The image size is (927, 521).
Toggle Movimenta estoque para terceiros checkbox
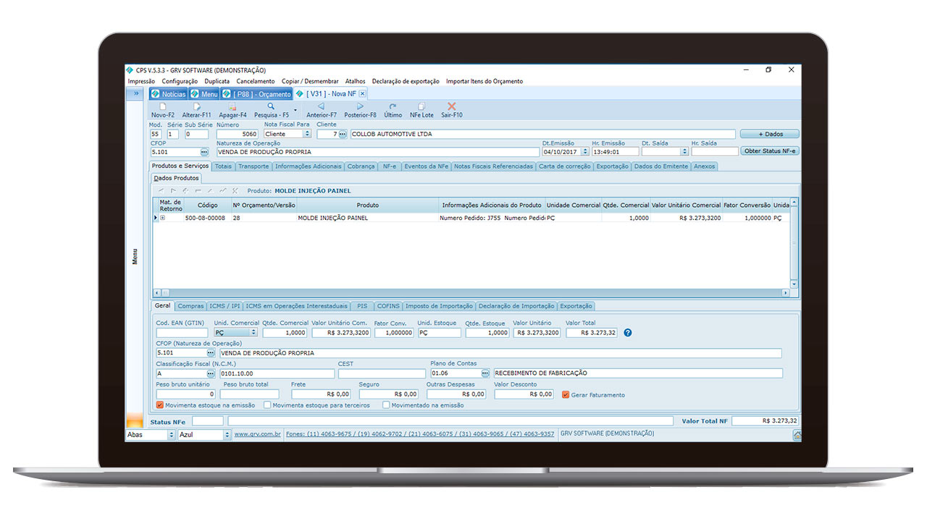coord(267,405)
